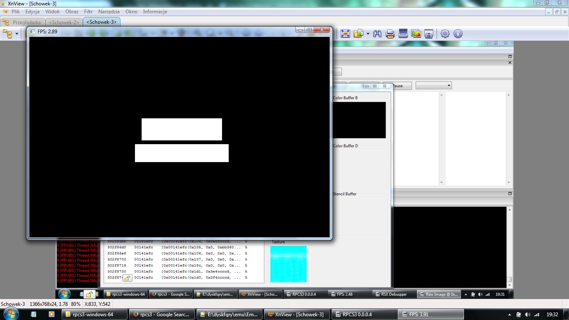Click the Action Center flag icon beside 19:32 clock
The width and height of the screenshot is (569, 320).
[x=519, y=315]
